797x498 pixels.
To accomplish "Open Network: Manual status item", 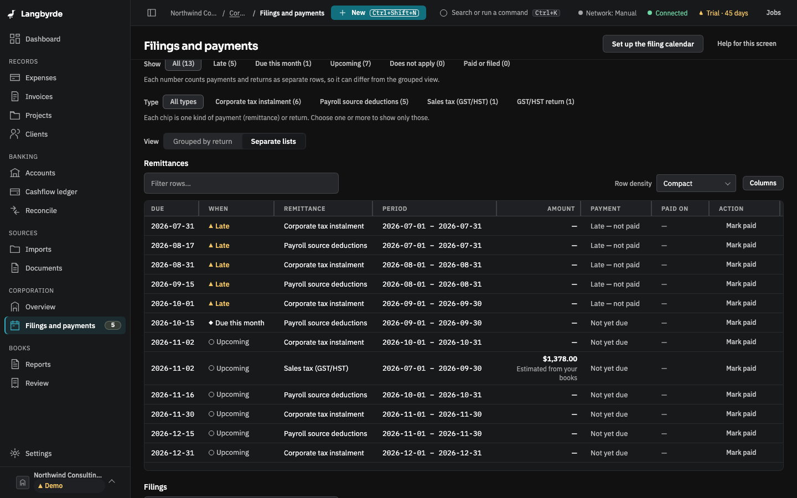I will pyautogui.click(x=607, y=13).
